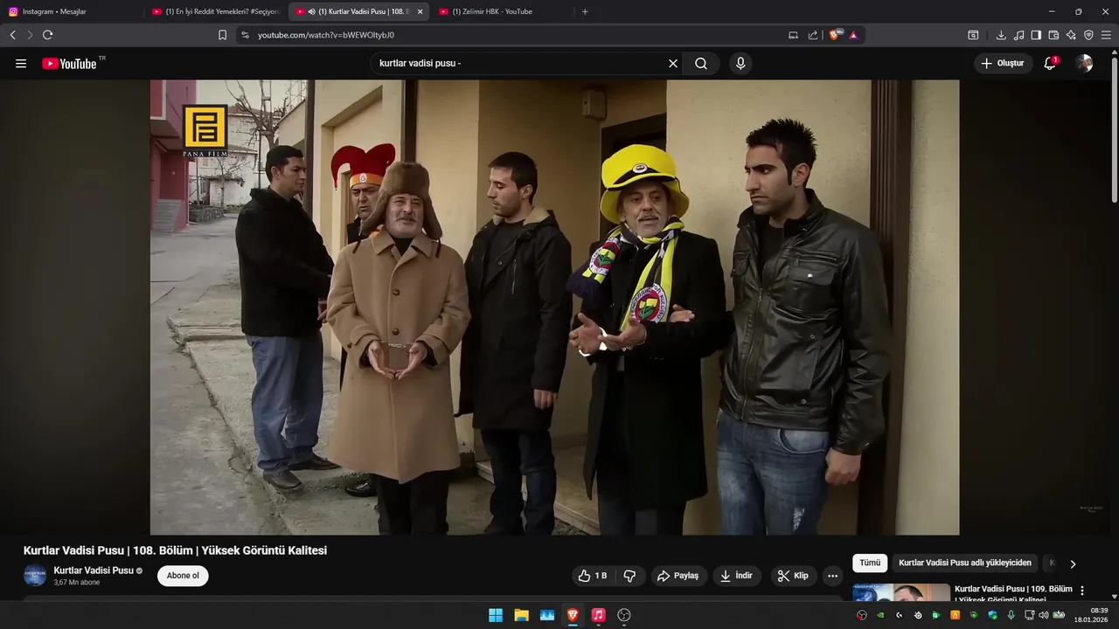
Task: Click the İndir download button
Action: (x=737, y=576)
